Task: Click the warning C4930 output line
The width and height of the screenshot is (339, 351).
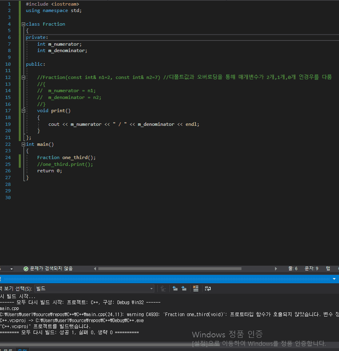Action: [x=169, y=315]
